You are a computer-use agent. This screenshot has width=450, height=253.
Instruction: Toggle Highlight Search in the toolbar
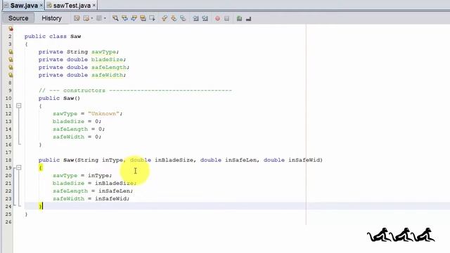[x=143, y=18]
